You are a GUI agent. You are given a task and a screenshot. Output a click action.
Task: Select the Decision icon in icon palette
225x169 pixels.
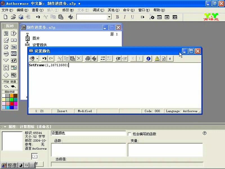coord(6,75)
